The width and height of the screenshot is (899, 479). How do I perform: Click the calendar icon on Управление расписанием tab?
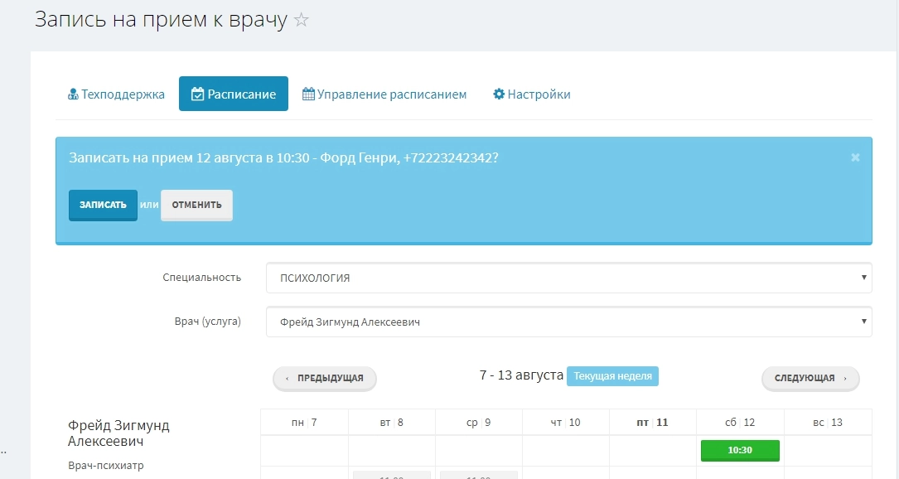(x=307, y=94)
